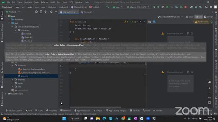Switch to the MainActivity.kt editor tab

[69, 12]
